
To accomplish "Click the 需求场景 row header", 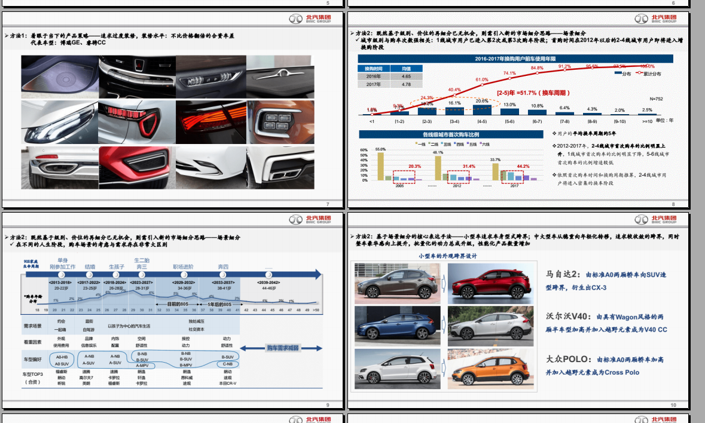I will (32, 326).
